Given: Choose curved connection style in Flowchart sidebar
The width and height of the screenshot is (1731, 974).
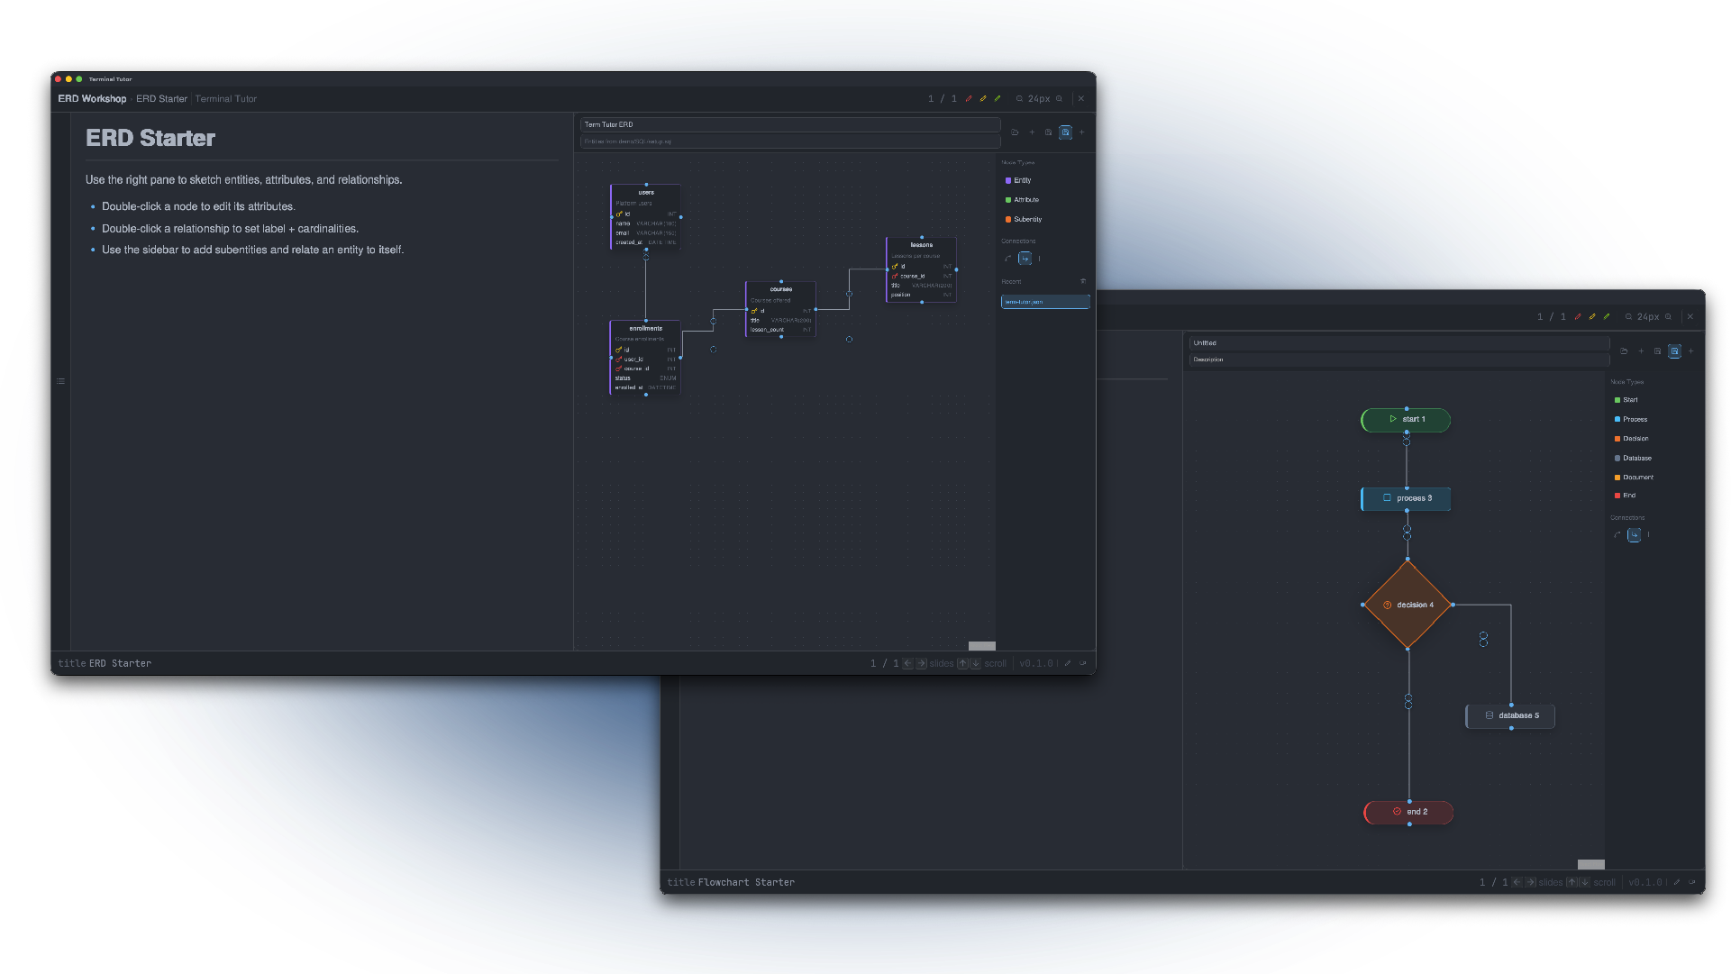Looking at the screenshot, I should click(x=1617, y=535).
